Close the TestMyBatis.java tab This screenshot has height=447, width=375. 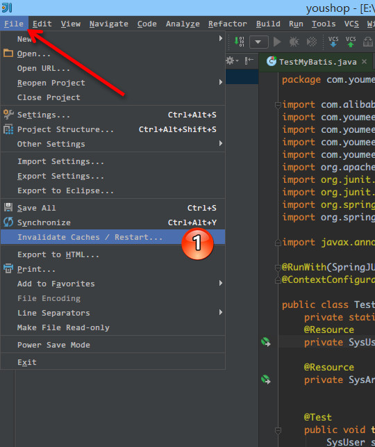(364, 62)
